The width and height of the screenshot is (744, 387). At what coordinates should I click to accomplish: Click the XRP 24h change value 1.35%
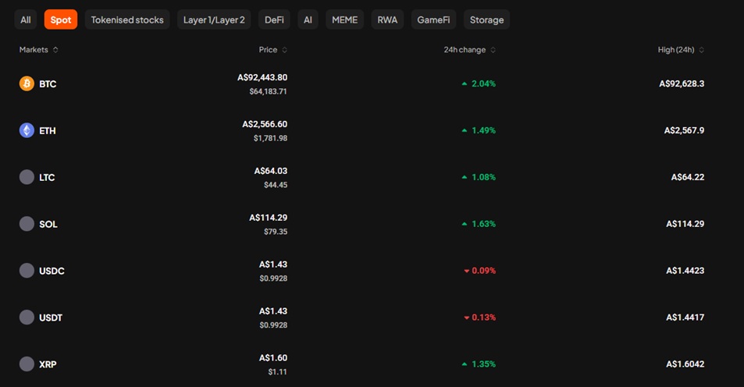483,364
